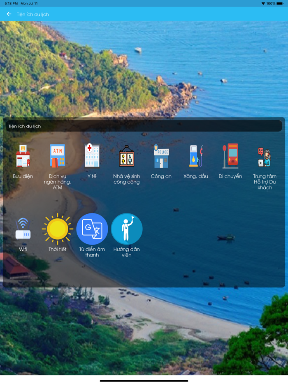Viewport: 288px width, 384px height.
Task: Select the Wifi router icon
Action: (x=23, y=229)
